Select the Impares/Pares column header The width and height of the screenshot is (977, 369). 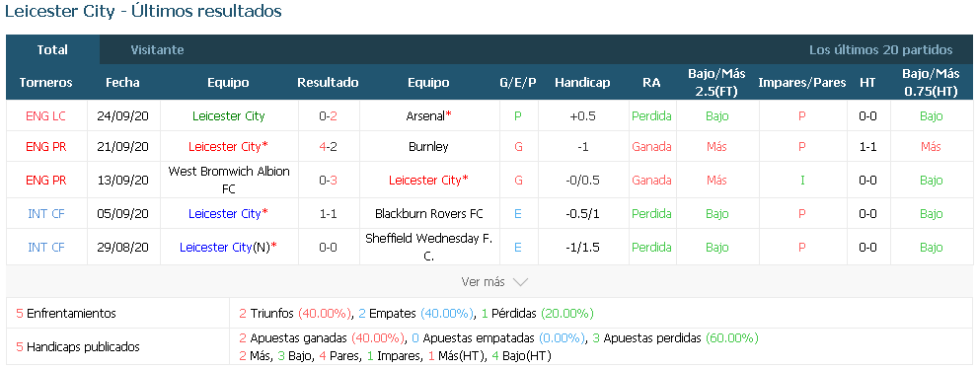click(802, 82)
